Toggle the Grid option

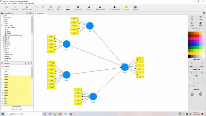(192, 18)
